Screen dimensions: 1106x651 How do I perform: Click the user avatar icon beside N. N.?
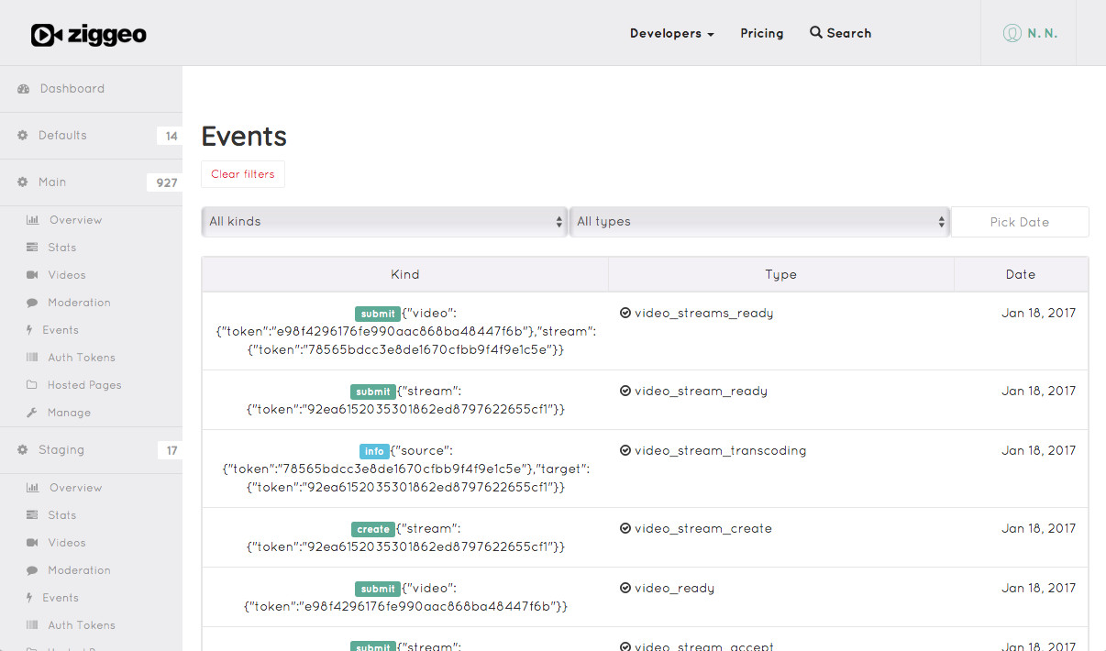point(1012,34)
